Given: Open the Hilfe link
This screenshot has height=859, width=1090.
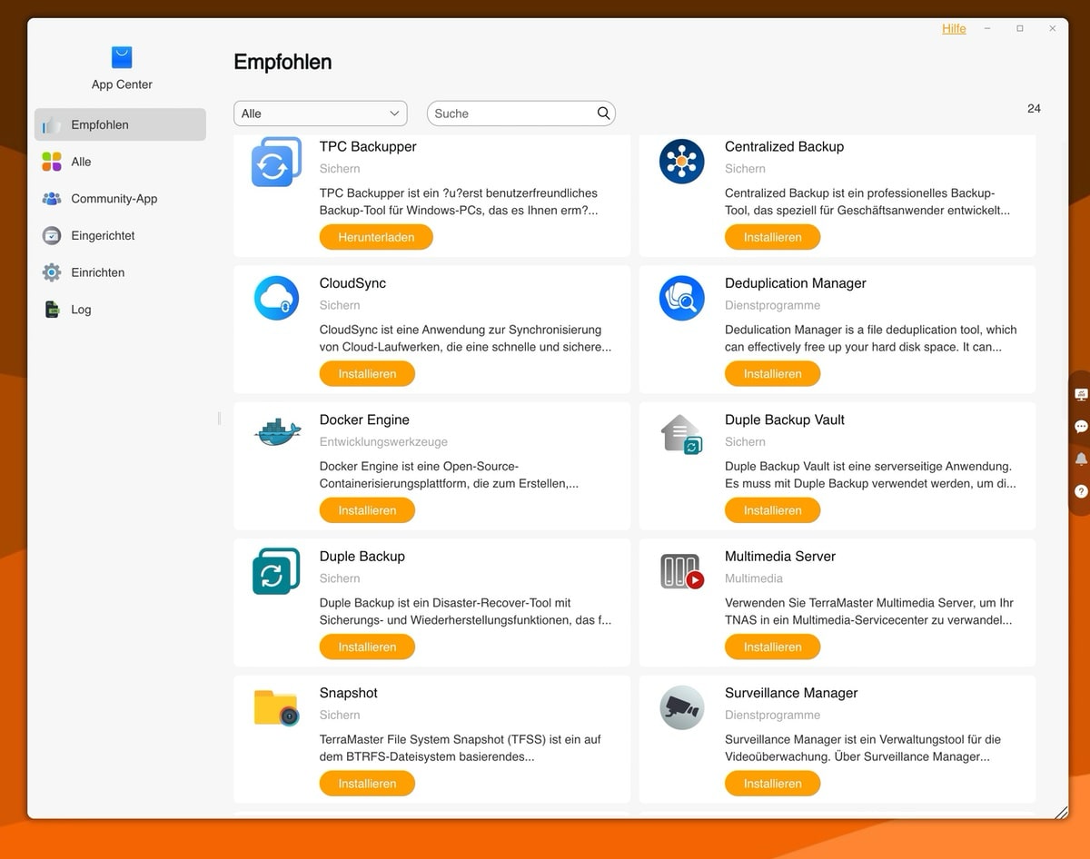Looking at the screenshot, I should [x=954, y=29].
